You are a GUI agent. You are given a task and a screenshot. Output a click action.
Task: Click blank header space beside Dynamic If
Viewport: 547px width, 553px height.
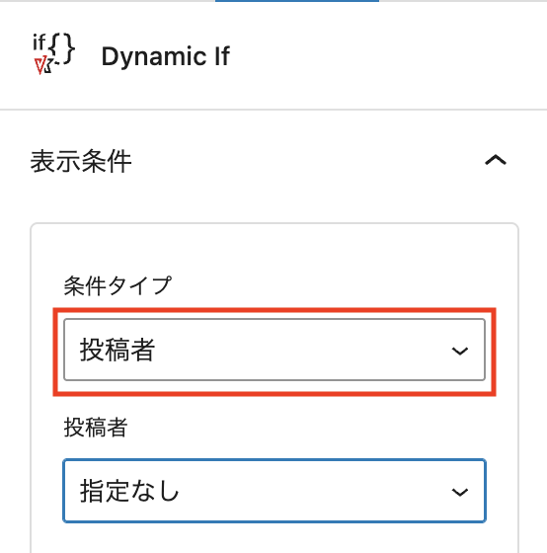(388, 56)
